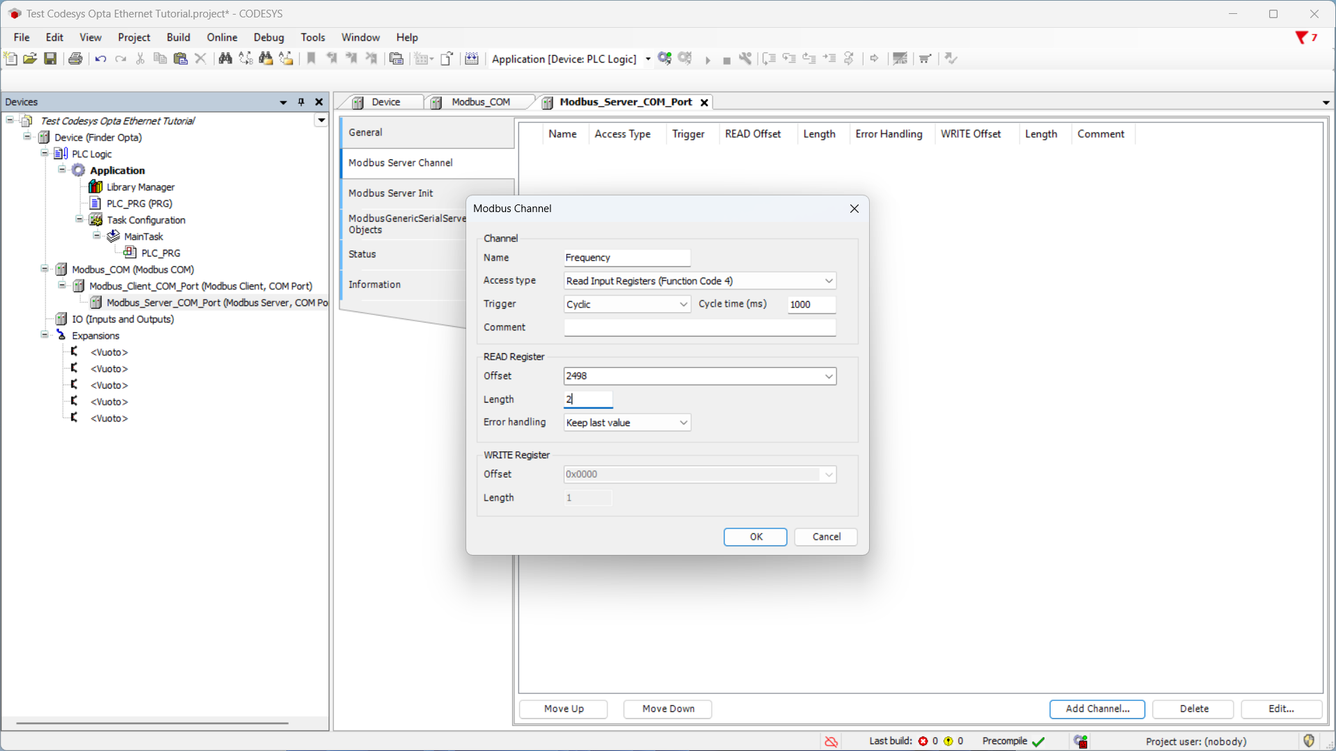Viewport: 1336px width, 751px height.
Task: Click the wrench debug icon in toolbar
Action: tap(745, 59)
